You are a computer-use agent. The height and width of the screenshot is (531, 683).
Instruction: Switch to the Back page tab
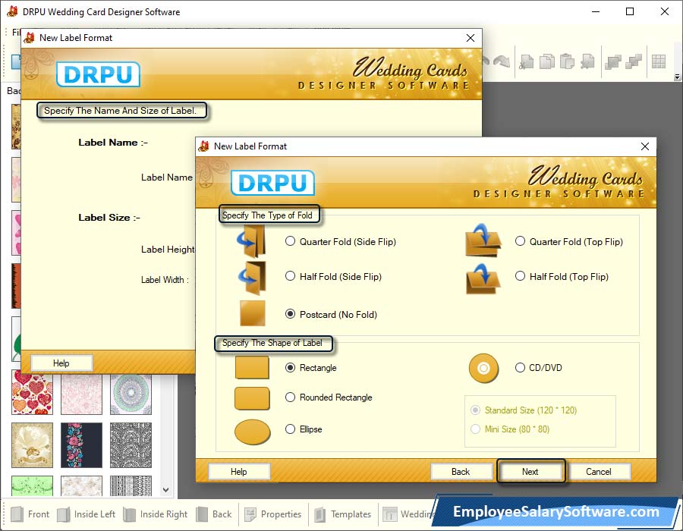coord(214,514)
